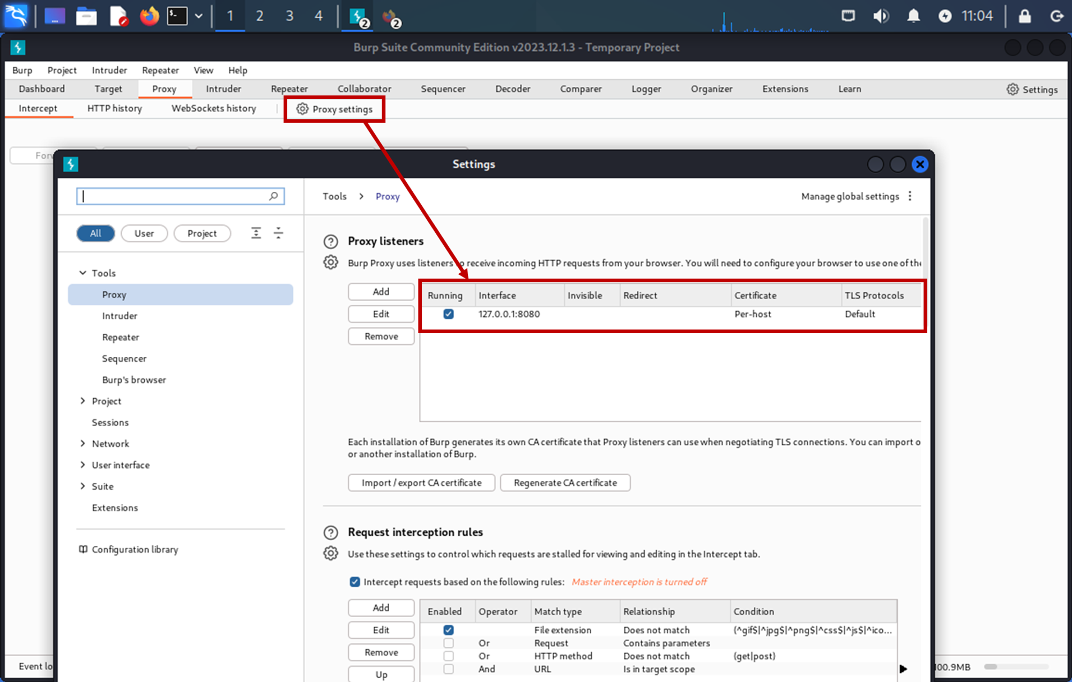The height and width of the screenshot is (682, 1072).
Task: Open help for Proxy listeners
Action: pyautogui.click(x=331, y=242)
